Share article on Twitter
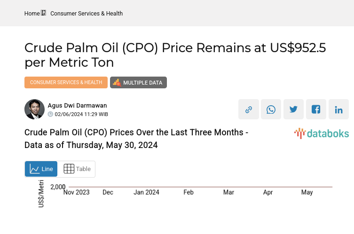 click(293, 109)
